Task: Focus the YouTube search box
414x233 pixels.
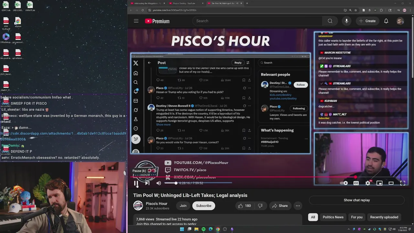Action: (258, 21)
